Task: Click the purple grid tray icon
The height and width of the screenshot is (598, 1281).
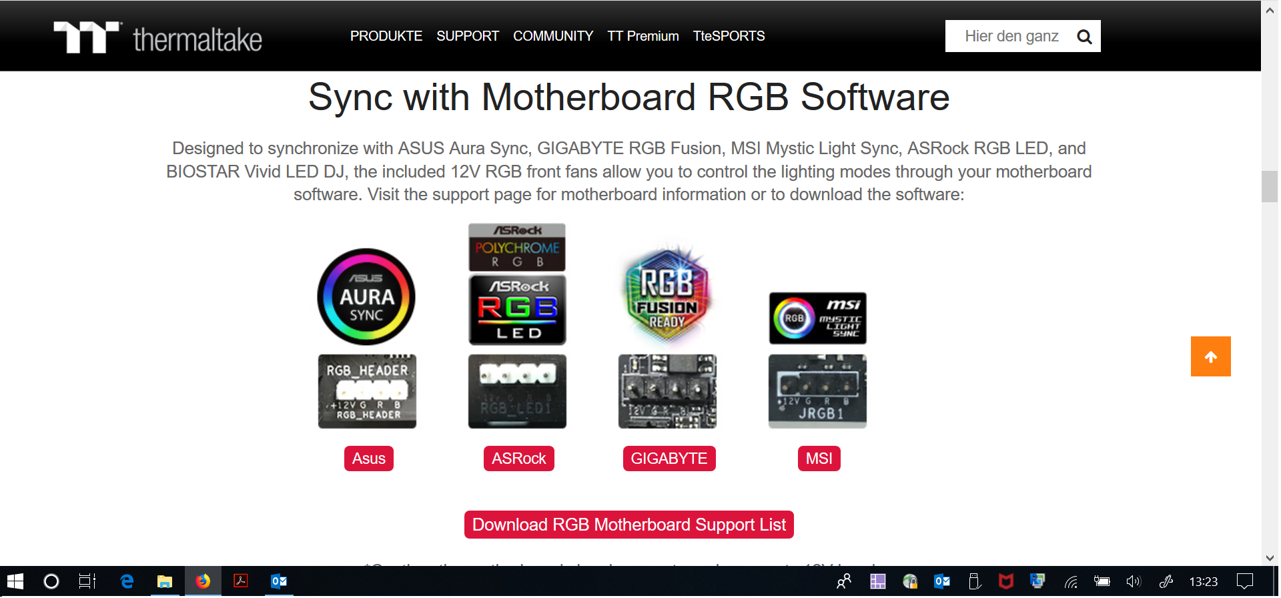Action: pyautogui.click(x=878, y=581)
